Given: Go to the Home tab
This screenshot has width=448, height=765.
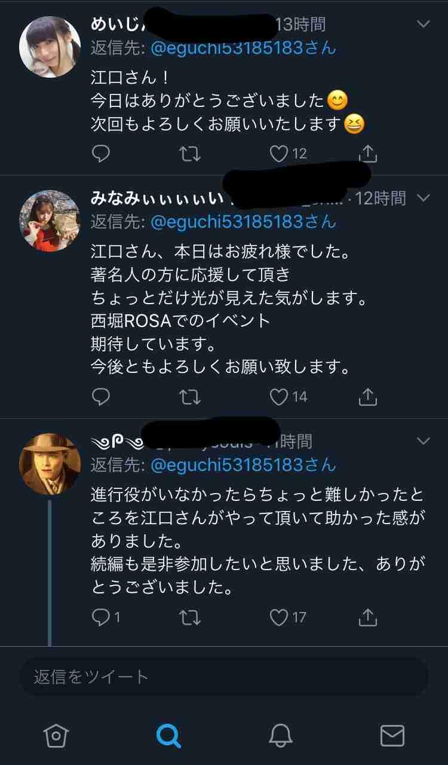Looking at the screenshot, I should (56, 735).
